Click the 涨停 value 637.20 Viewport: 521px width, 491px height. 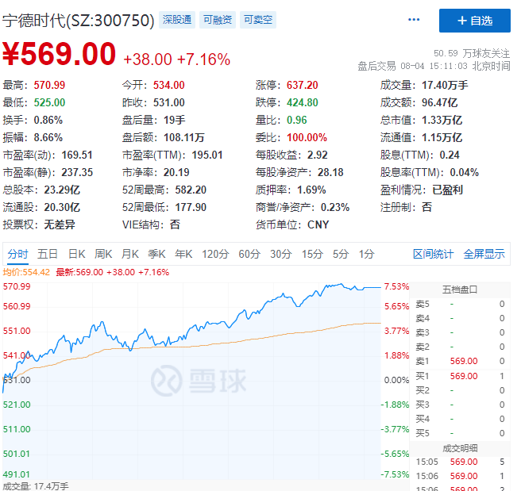point(303,85)
